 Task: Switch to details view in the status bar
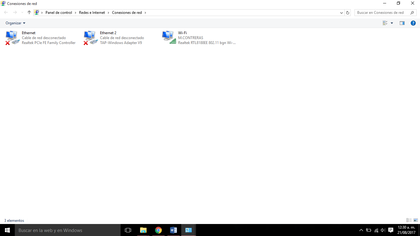409,220
